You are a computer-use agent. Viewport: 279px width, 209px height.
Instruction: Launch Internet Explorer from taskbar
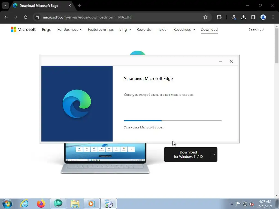click(x=24, y=204)
